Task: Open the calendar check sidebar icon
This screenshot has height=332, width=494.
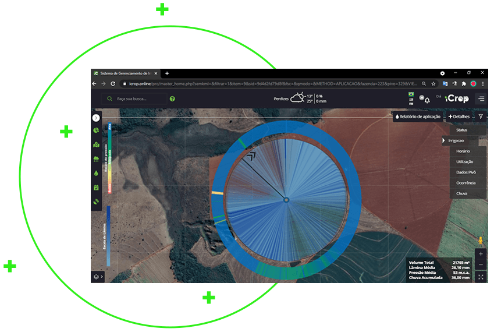Action: [96, 188]
